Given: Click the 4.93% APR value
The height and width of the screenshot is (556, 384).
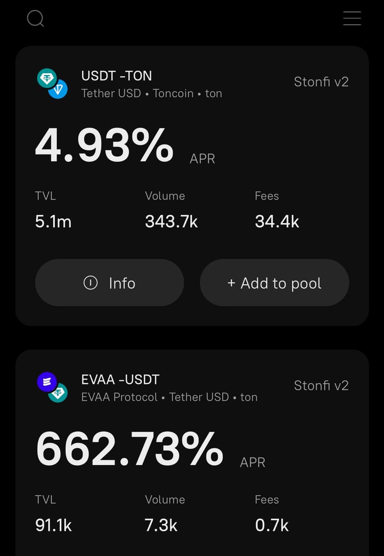Looking at the screenshot, I should [104, 145].
